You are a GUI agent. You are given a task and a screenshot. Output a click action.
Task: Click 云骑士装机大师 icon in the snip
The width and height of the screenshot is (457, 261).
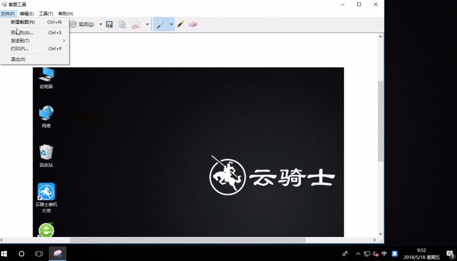(46, 198)
